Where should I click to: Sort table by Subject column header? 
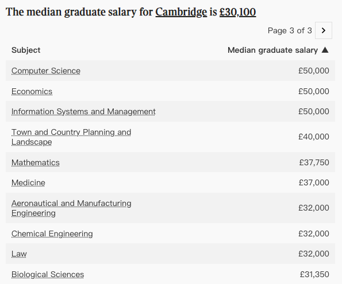tap(26, 50)
